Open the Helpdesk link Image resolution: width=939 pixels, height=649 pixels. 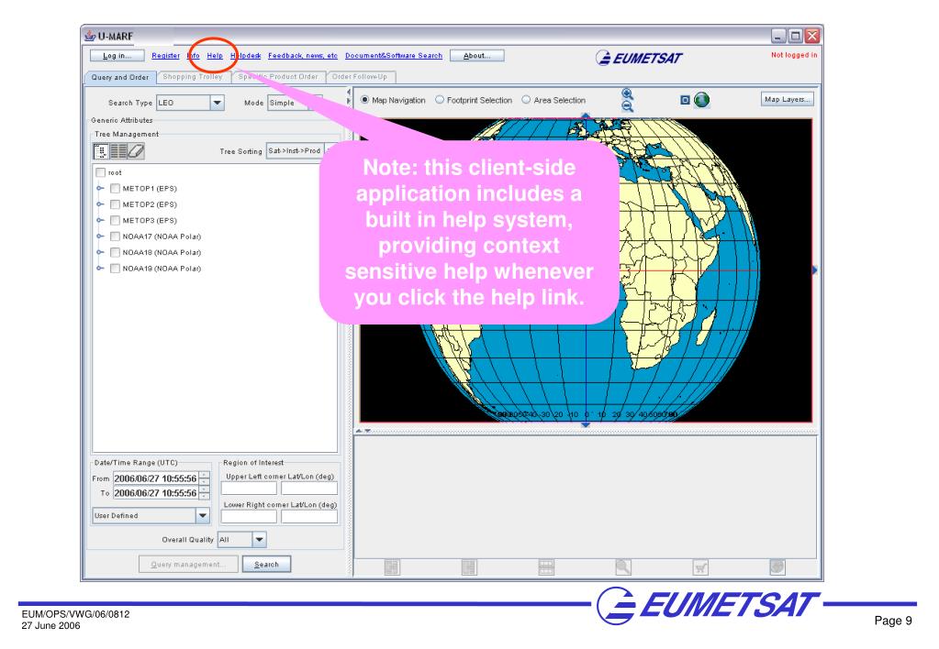245,56
